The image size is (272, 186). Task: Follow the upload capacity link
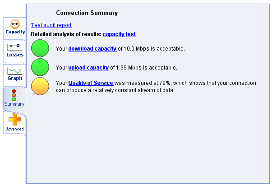[89, 68]
